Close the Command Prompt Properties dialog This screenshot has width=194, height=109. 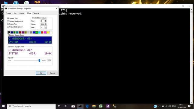pyautogui.click(x=57, y=8)
